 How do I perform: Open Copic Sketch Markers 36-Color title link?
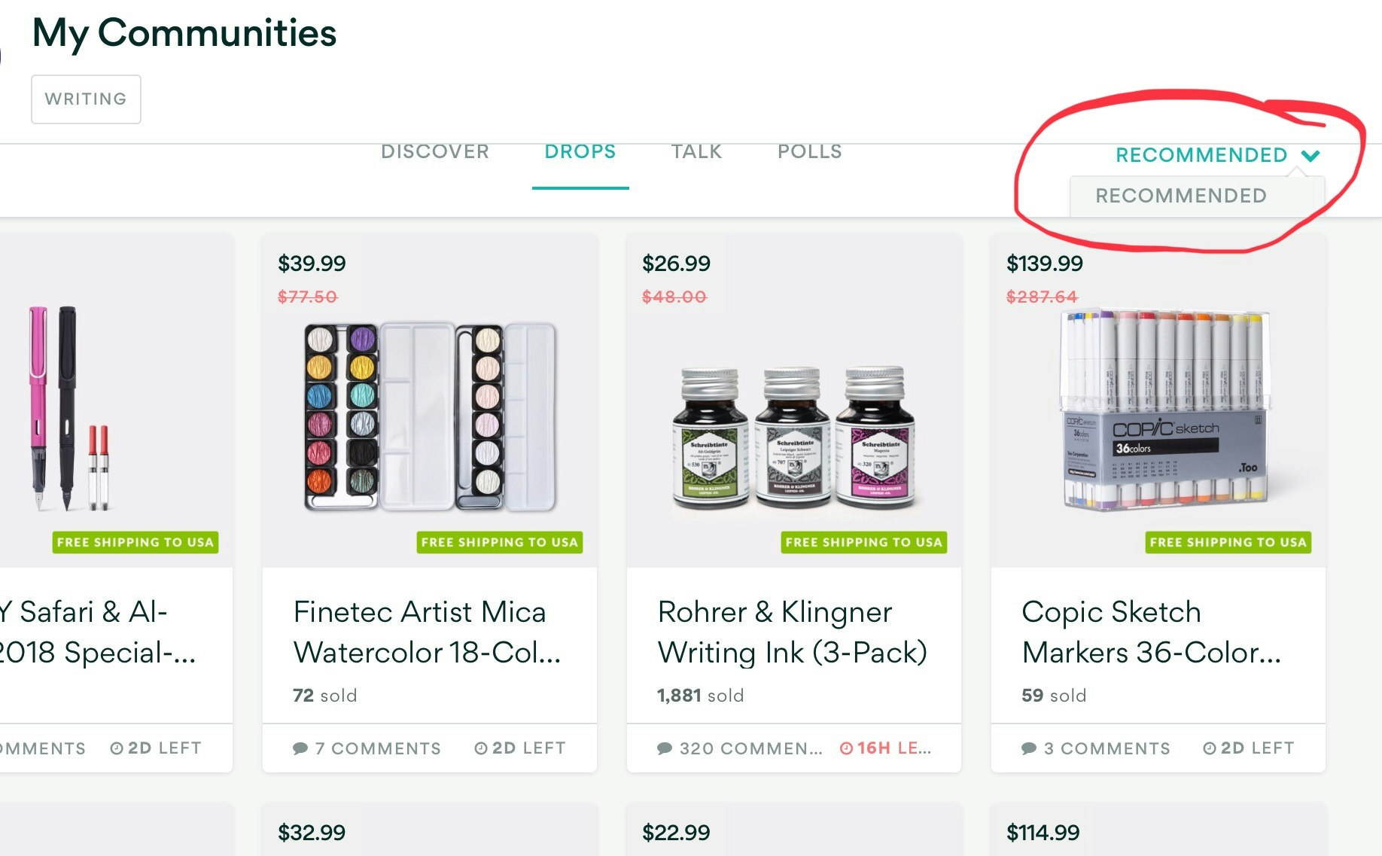point(1151,632)
